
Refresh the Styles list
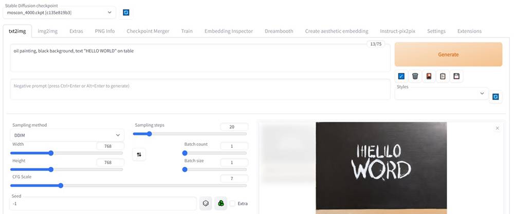[495, 97]
